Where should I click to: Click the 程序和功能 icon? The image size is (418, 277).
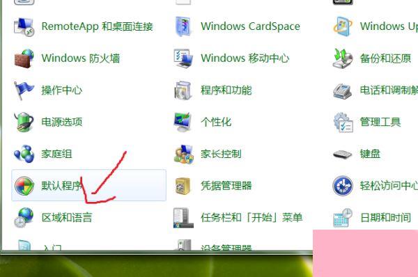tap(183, 90)
